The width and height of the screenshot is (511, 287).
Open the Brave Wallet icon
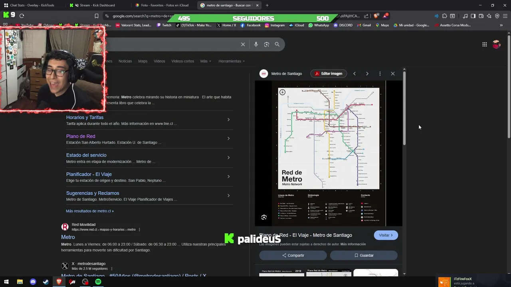481,16
